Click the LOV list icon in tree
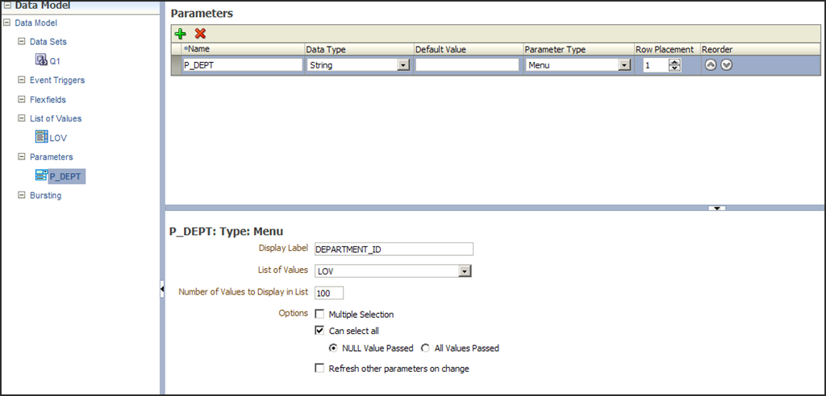Image resolution: width=826 pixels, height=396 pixels. coord(41,138)
